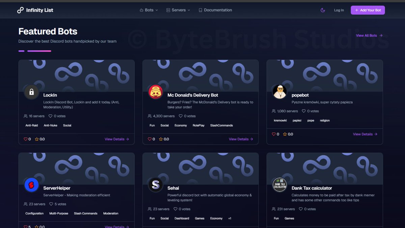The height and width of the screenshot is (228, 405).
Task: Click the star rating icon on LockIn card
Action: [37, 139]
